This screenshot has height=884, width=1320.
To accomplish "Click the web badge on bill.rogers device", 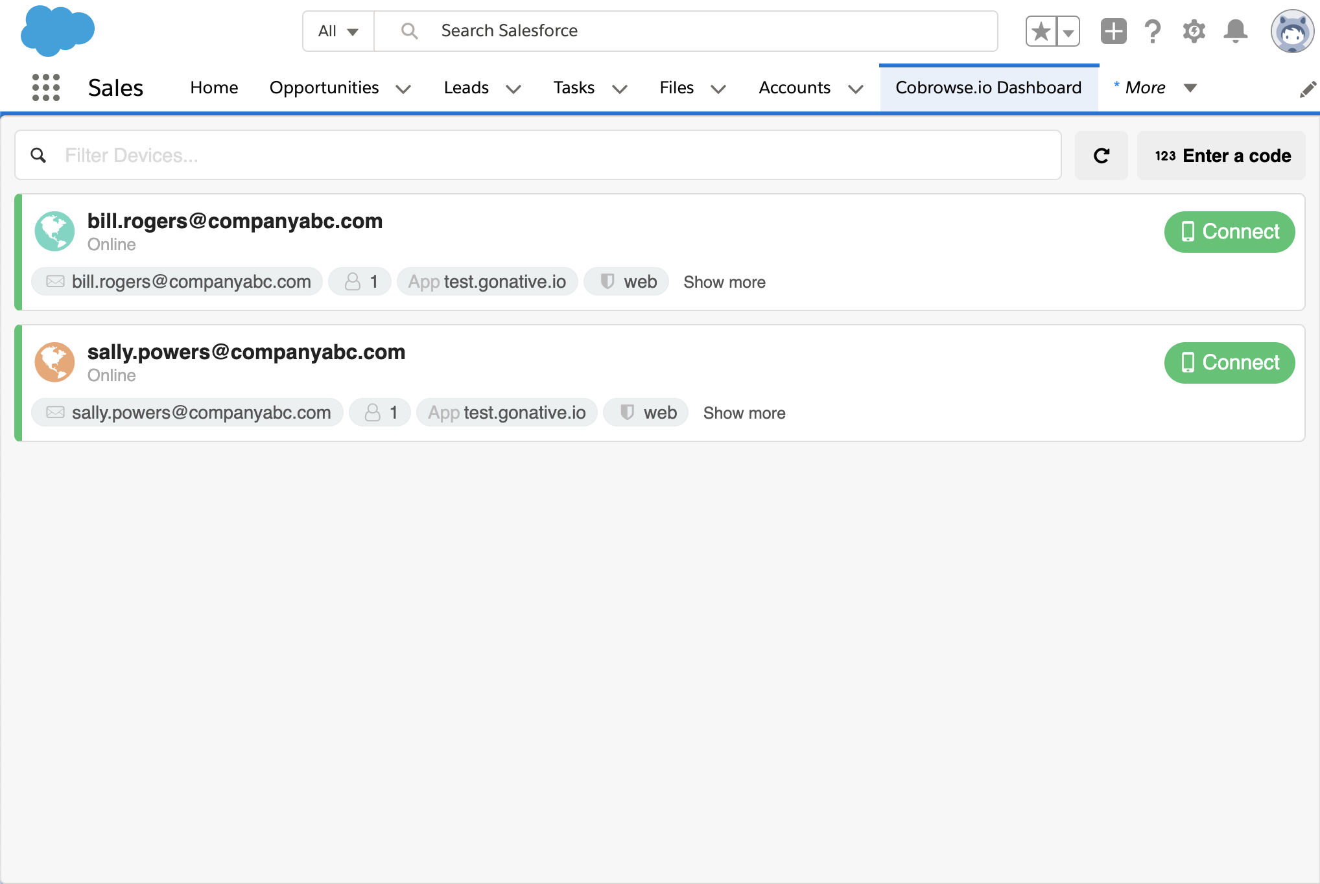I will pos(626,281).
